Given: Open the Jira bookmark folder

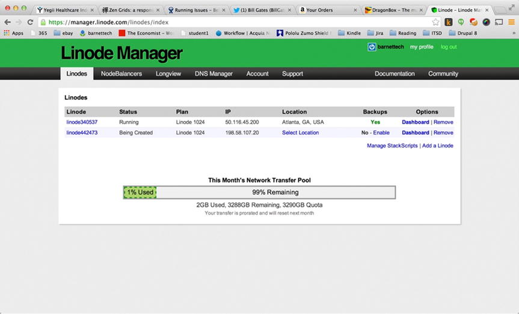Looking at the screenshot, I should [x=375, y=33].
